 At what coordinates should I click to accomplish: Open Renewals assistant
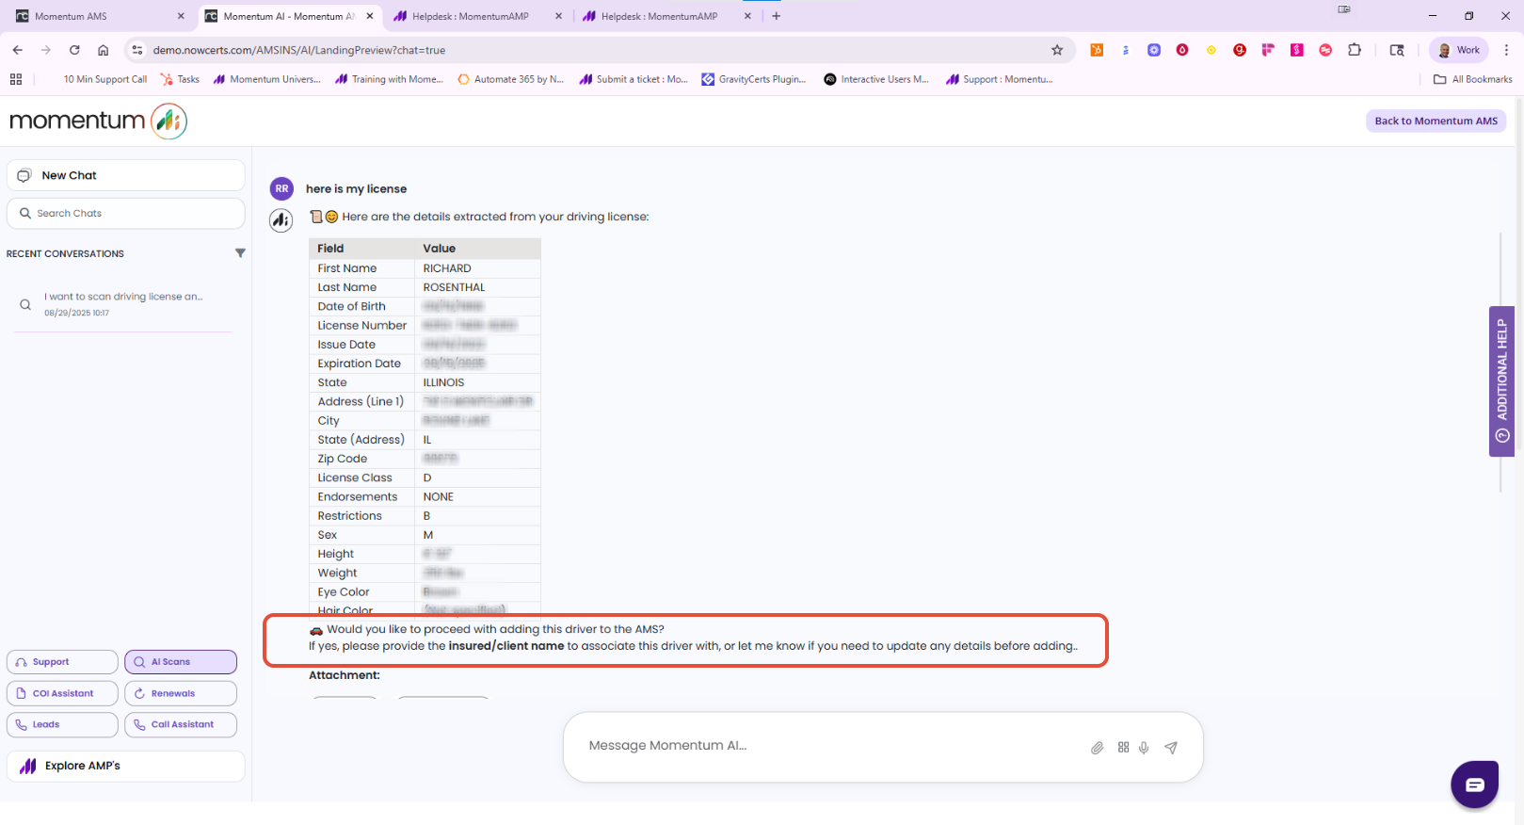pyautogui.click(x=181, y=693)
